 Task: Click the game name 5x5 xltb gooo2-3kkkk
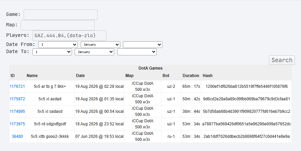click(50, 136)
